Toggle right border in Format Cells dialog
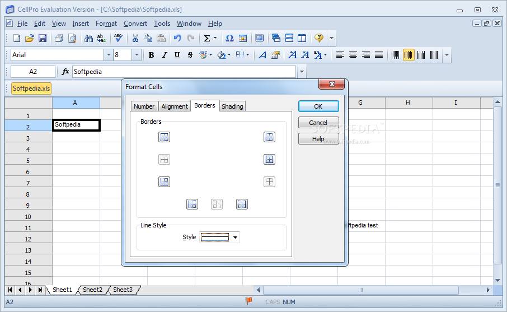Viewport: 507px width, 312px height. (242, 204)
